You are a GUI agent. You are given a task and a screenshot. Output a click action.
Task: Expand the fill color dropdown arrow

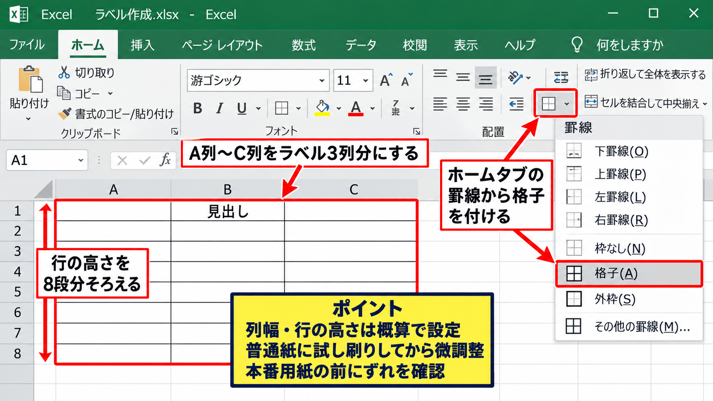click(x=339, y=109)
